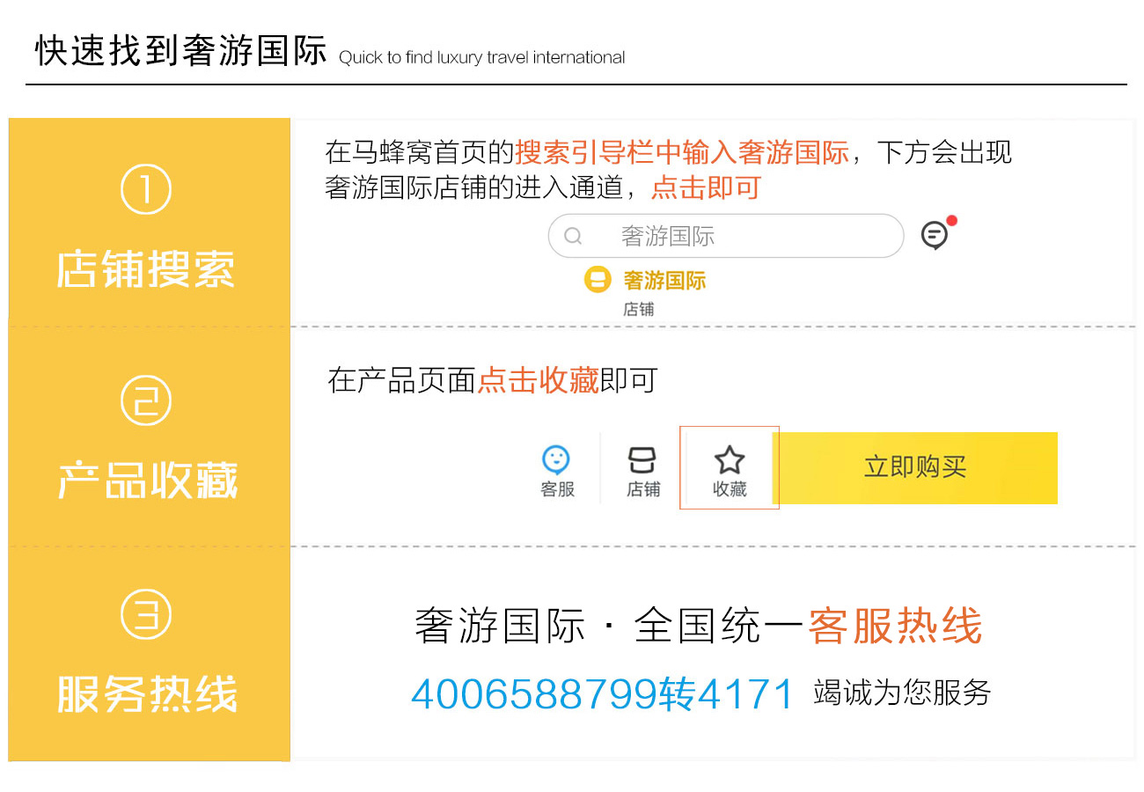
Task: Click the 收藏 star icon
Action: click(x=730, y=460)
